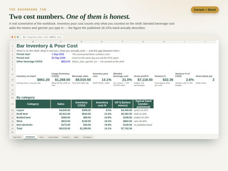228x171 pixels.
Task: Open the Count Sheet tab
Action: tap(53, 137)
